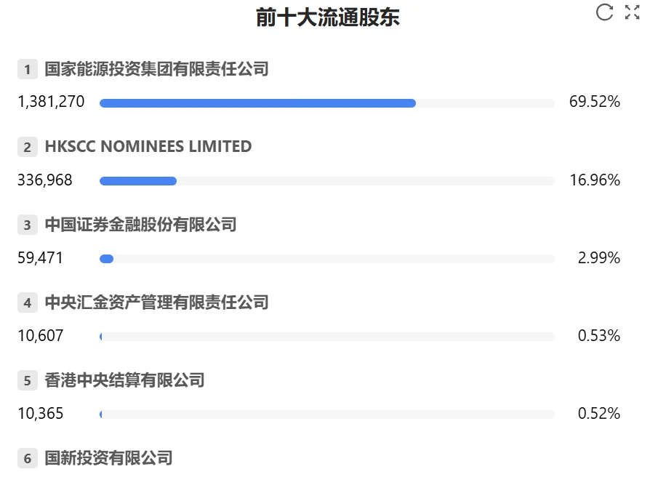The width and height of the screenshot is (650, 477).
Task: Click the 前十大流通股东 panel title
Action: point(328,17)
